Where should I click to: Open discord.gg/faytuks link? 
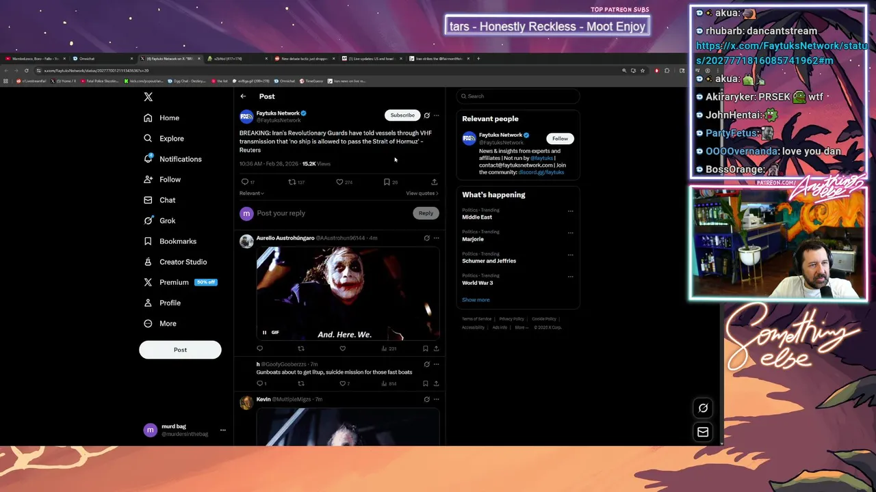pyautogui.click(x=541, y=172)
